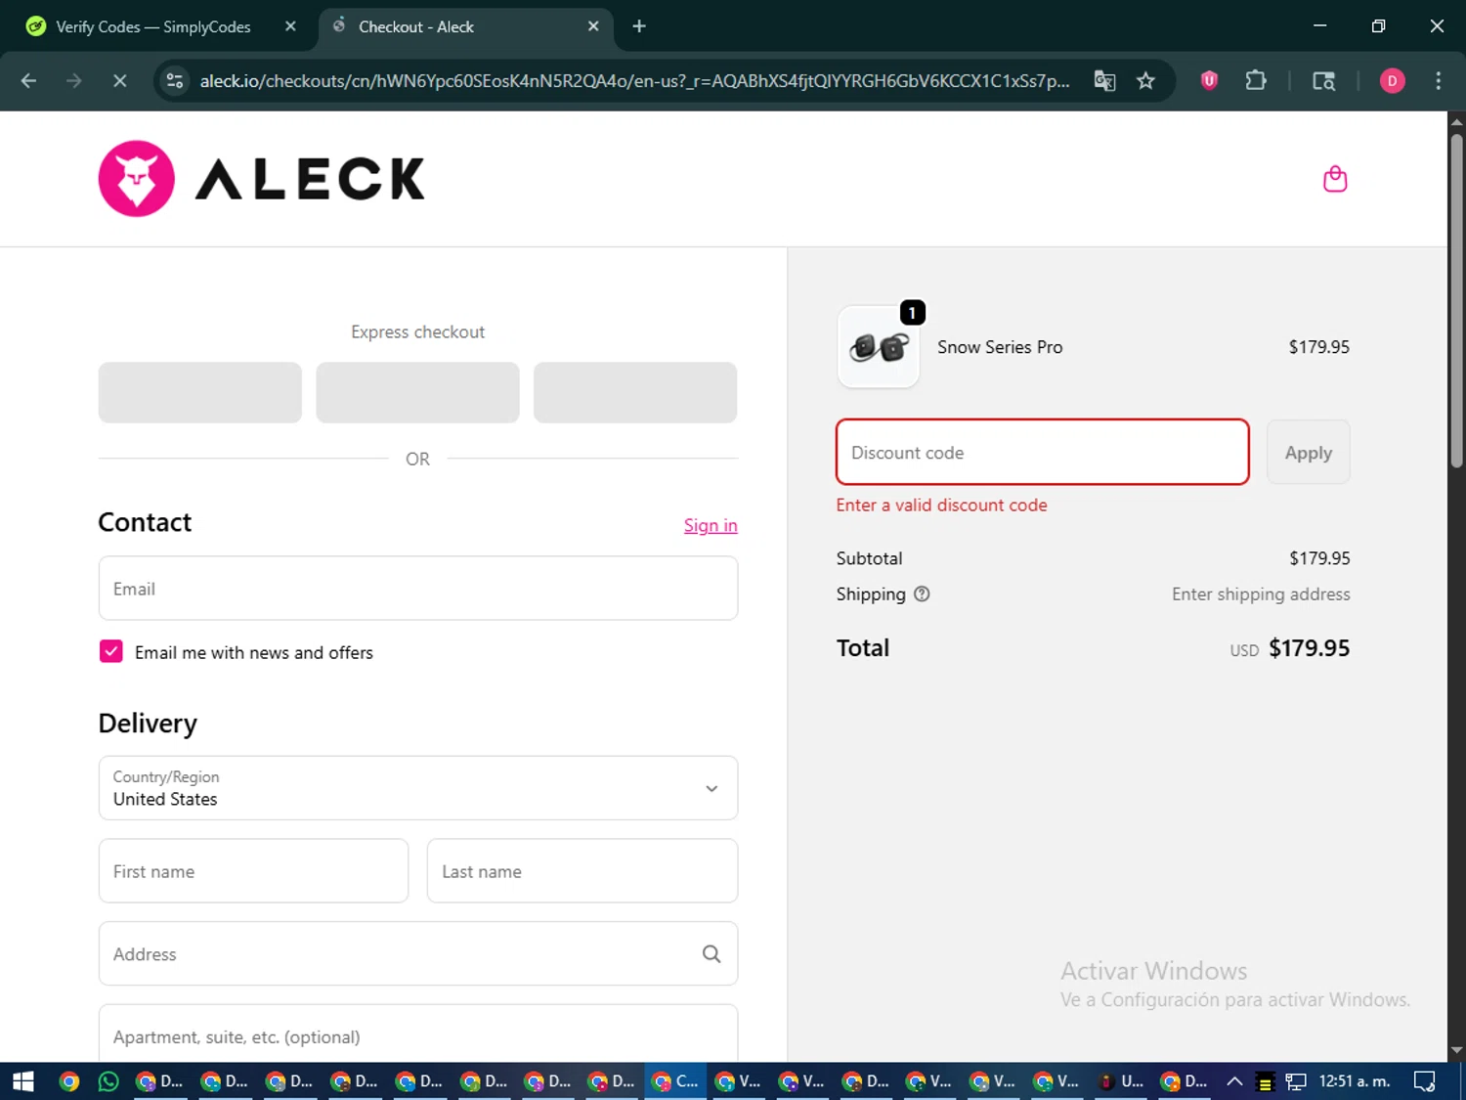The width and height of the screenshot is (1466, 1100).
Task: Click the third express checkout button
Action: (635, 392)
